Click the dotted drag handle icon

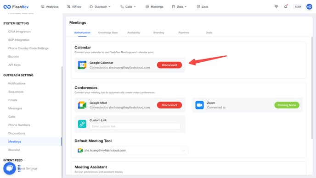point(19,168)
